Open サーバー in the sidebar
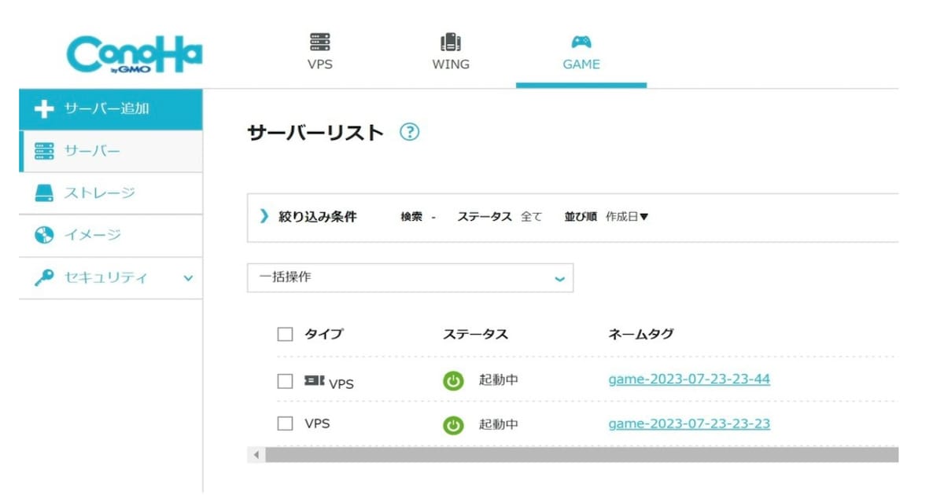This screenshot has width=944, height=495. 110,152
